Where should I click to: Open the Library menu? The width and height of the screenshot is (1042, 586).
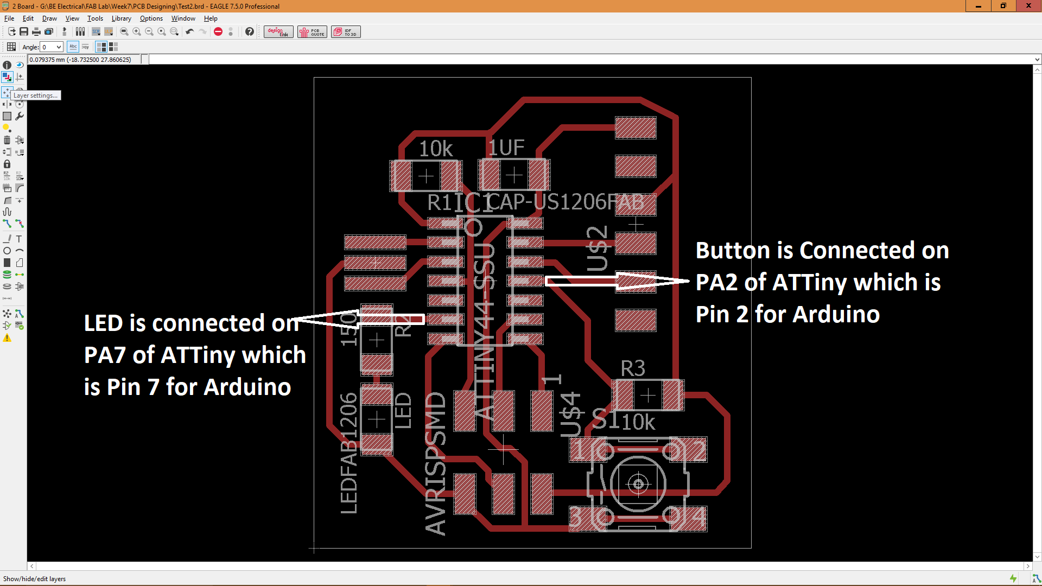121,18
